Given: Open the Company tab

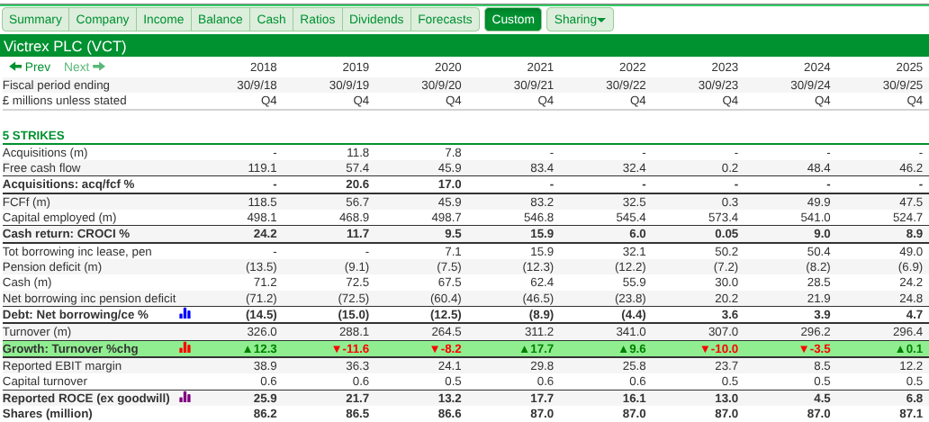Looking at the screenshot, I should (x=102, y=19).
